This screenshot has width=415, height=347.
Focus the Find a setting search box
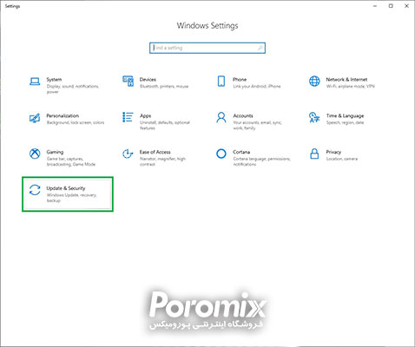[x=207, y=48]
